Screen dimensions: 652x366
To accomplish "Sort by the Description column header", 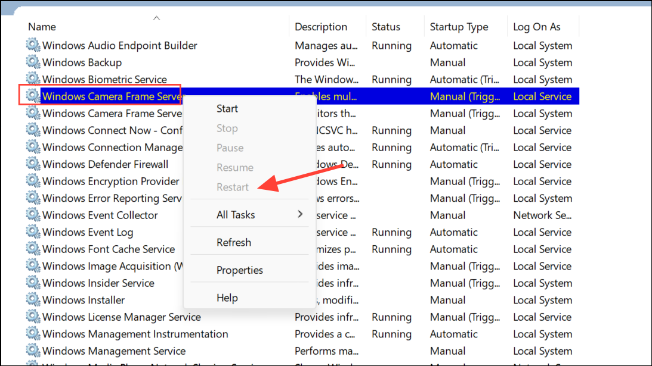I will [x=320, y=27].
